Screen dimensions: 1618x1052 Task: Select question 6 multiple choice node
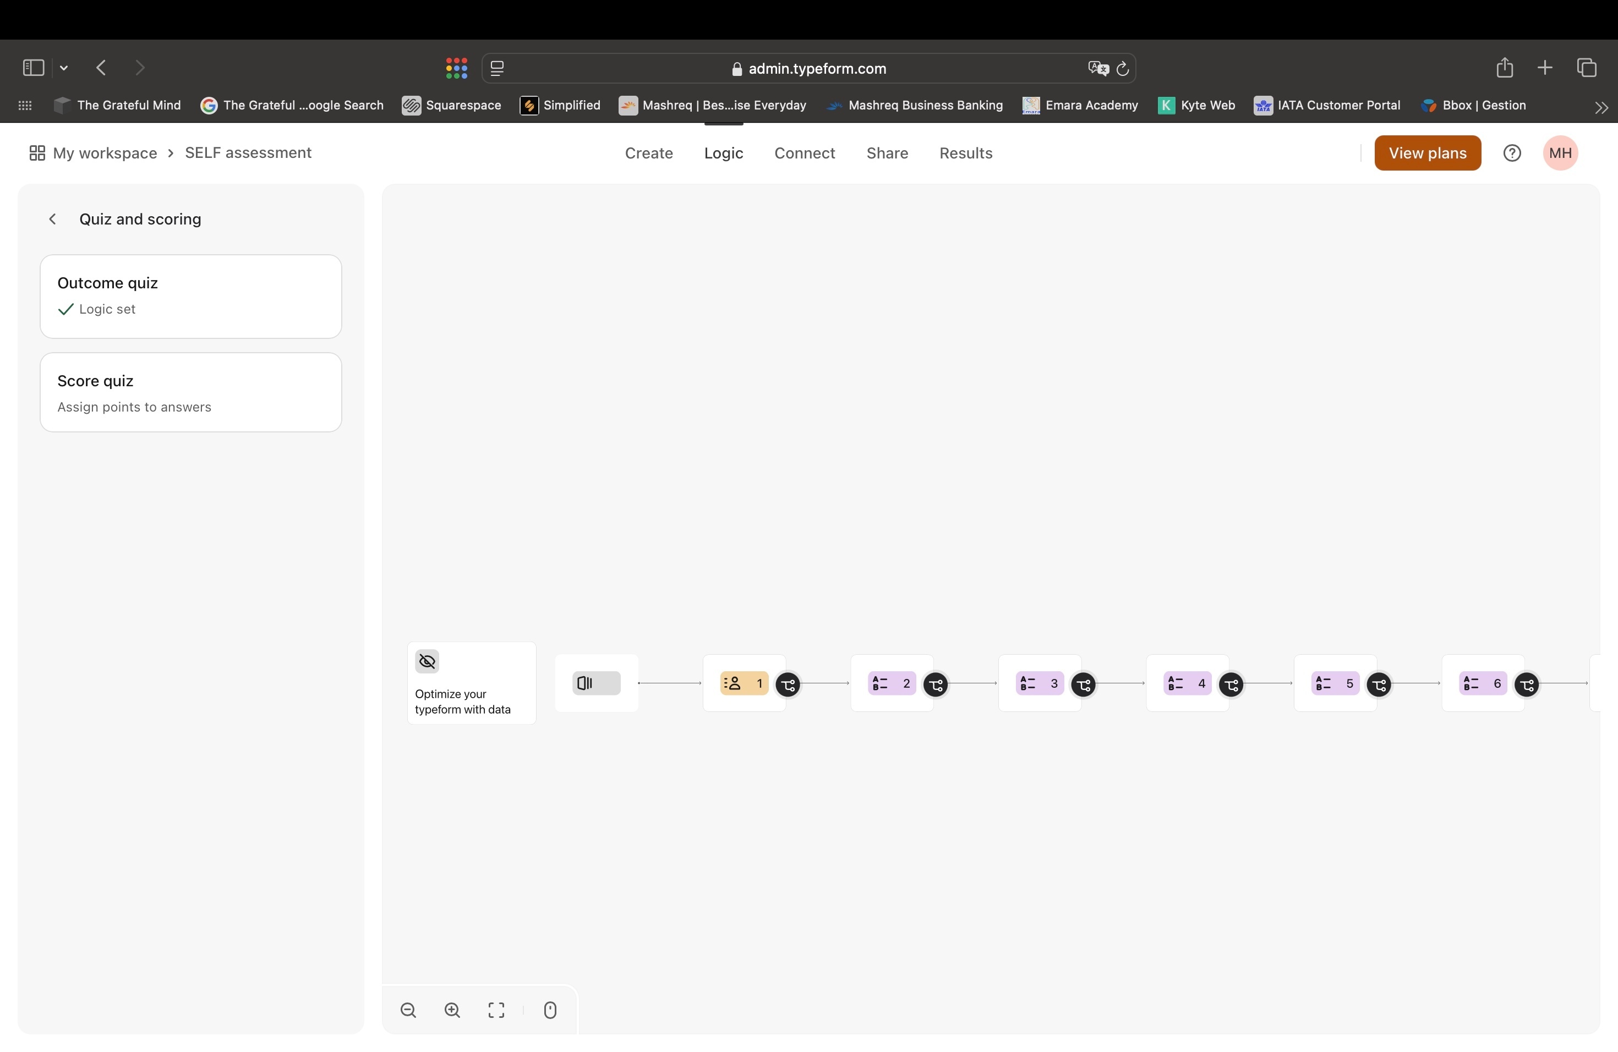[1483, 683]
